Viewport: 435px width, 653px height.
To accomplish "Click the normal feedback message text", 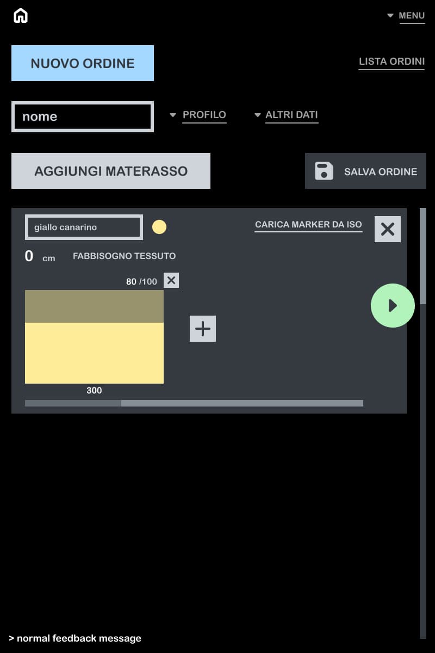I will 75,638.
